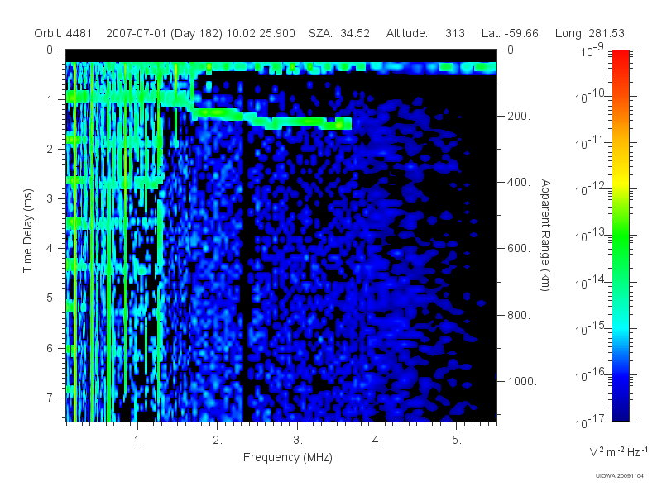Screen dimensions: 662x496
Task: Click the 'Long: 281.53' value
Action: (x=589, y=33)
